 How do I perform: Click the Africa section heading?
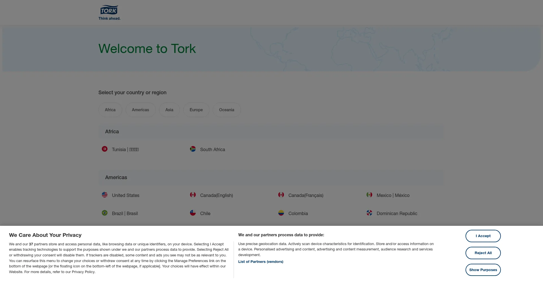pyautogui.click(x=112, y=132)
